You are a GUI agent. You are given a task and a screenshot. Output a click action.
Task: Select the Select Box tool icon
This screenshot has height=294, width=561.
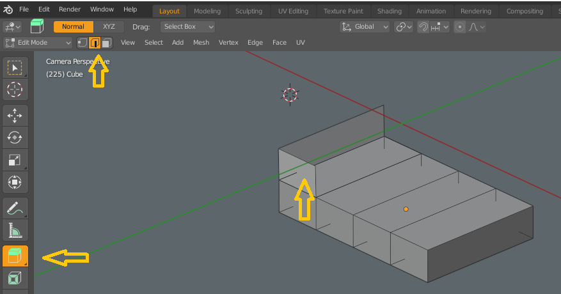pyautogui.click(x=15, y=68)
